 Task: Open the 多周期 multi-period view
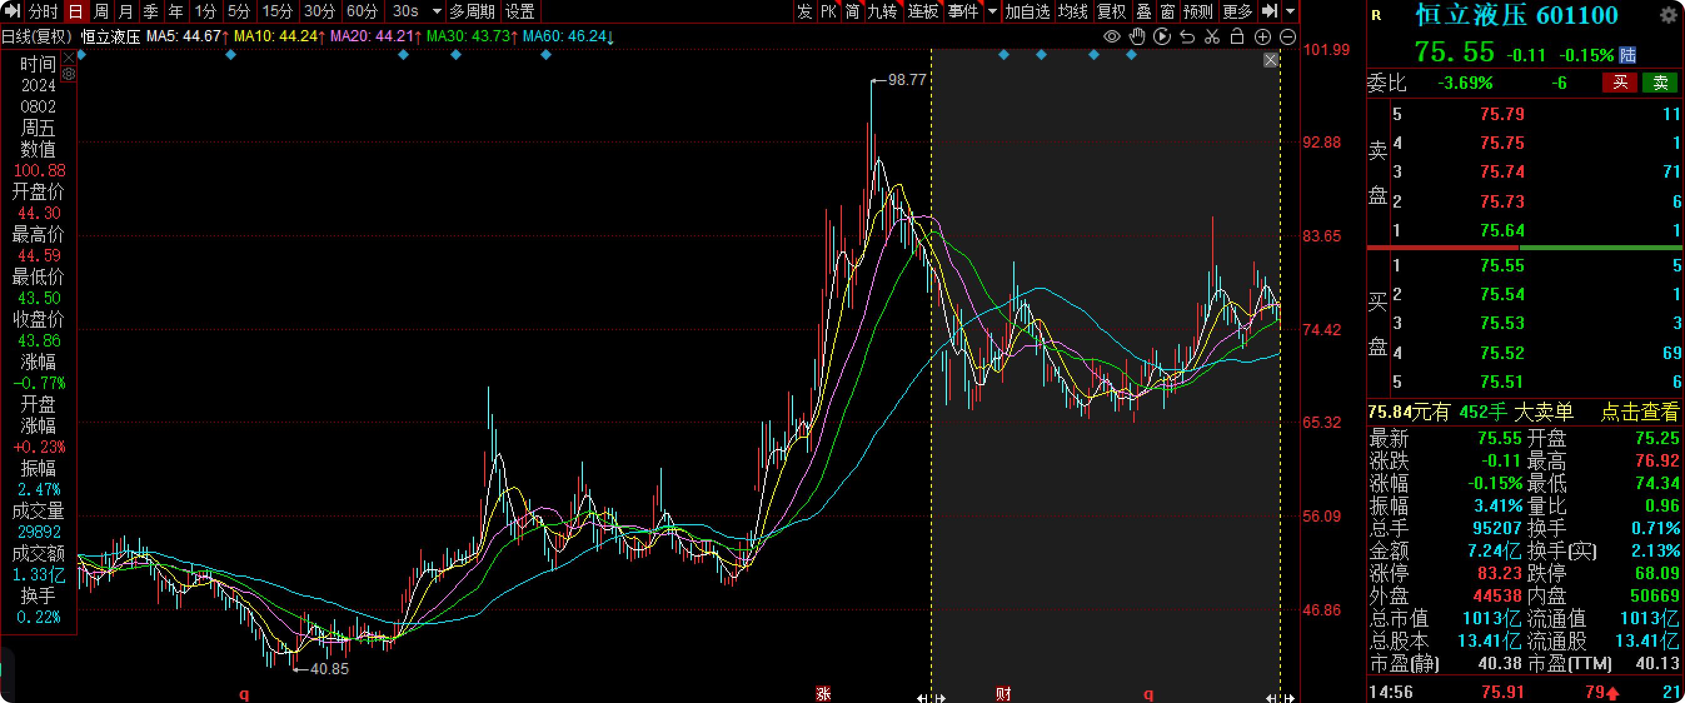[472, 11]
